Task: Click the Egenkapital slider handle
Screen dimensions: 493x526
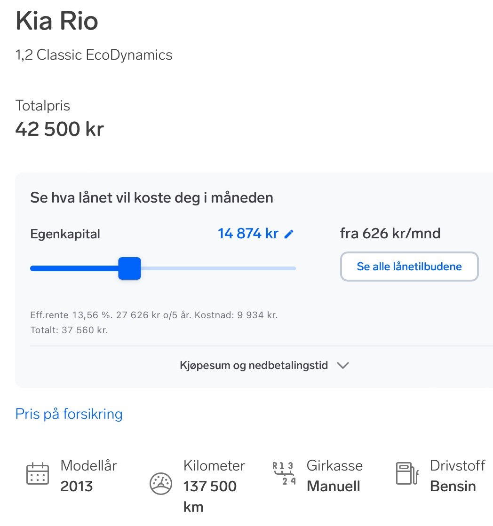Action: (x=129, y=268)
